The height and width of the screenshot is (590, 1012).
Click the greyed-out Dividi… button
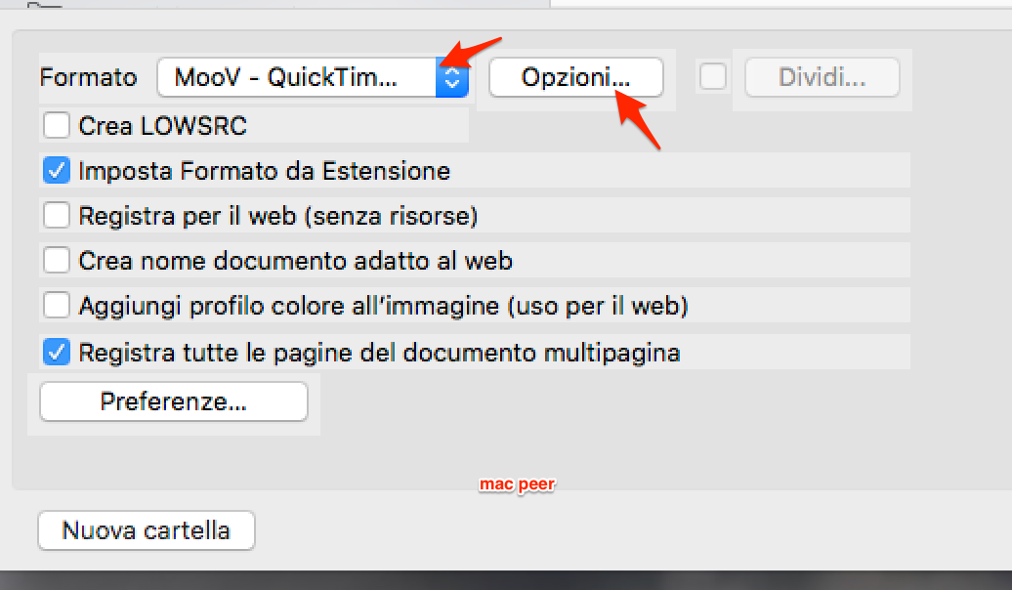pyautogui.click(x=822, y=77)
